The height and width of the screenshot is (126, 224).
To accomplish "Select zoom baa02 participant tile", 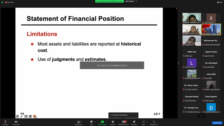I will point(211,18).
